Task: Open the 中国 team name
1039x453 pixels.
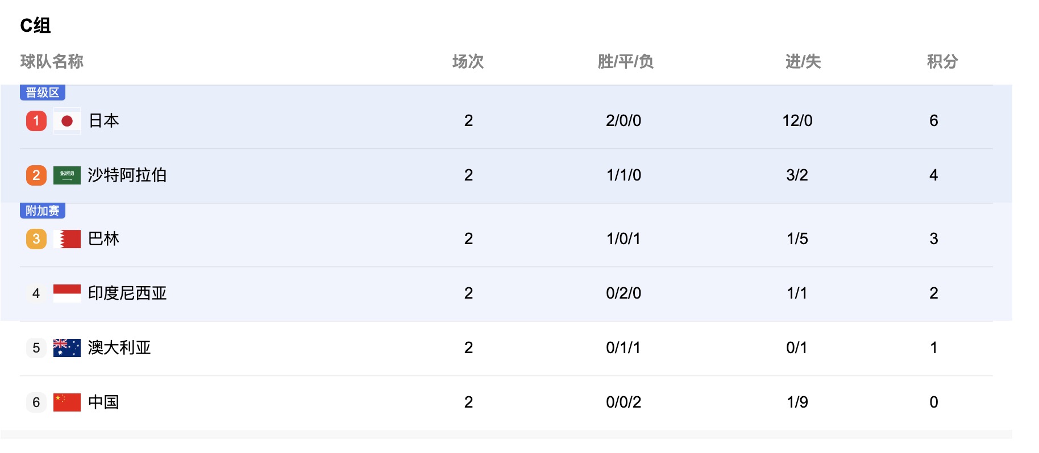Action: [x=104, y=402]
